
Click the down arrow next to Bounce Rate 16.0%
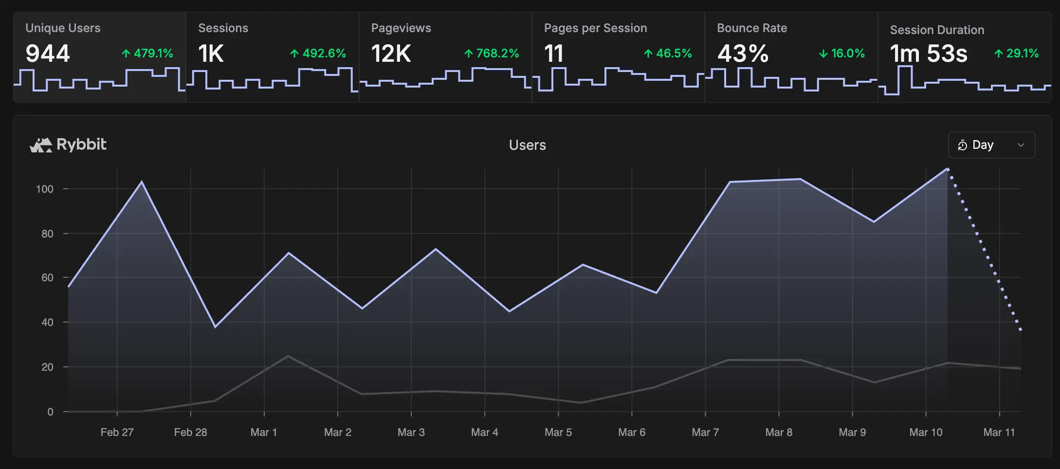point(823,54)
